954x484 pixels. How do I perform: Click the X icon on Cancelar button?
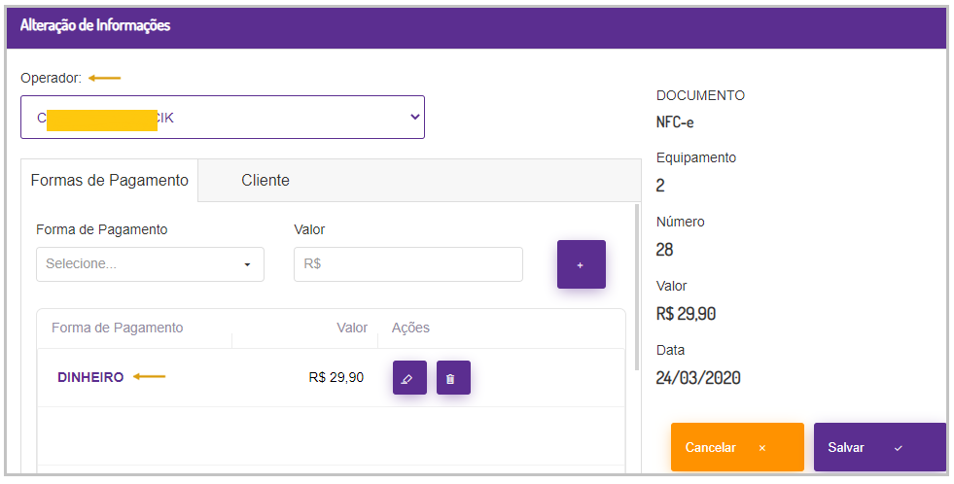click(762, 448)
